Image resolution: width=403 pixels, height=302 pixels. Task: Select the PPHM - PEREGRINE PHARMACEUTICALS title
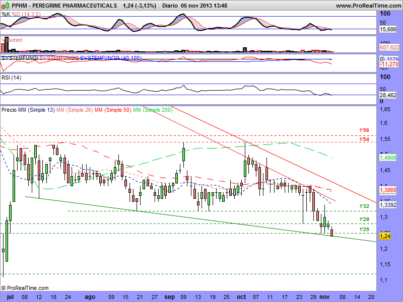(64, 6)
